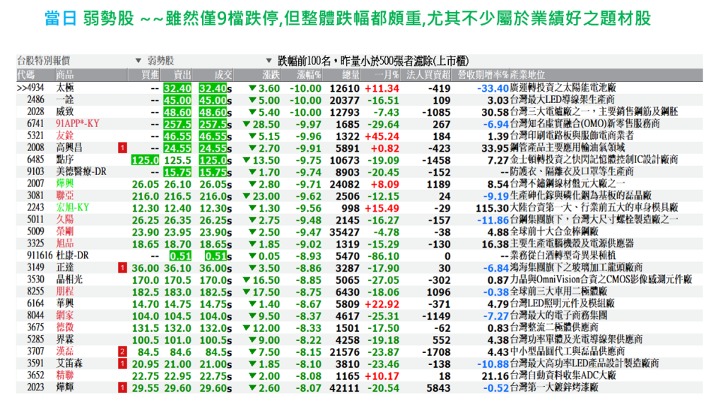Click the red badge next to 燁輝
This screenshot has width=723, height=410.
coord(122,387)
